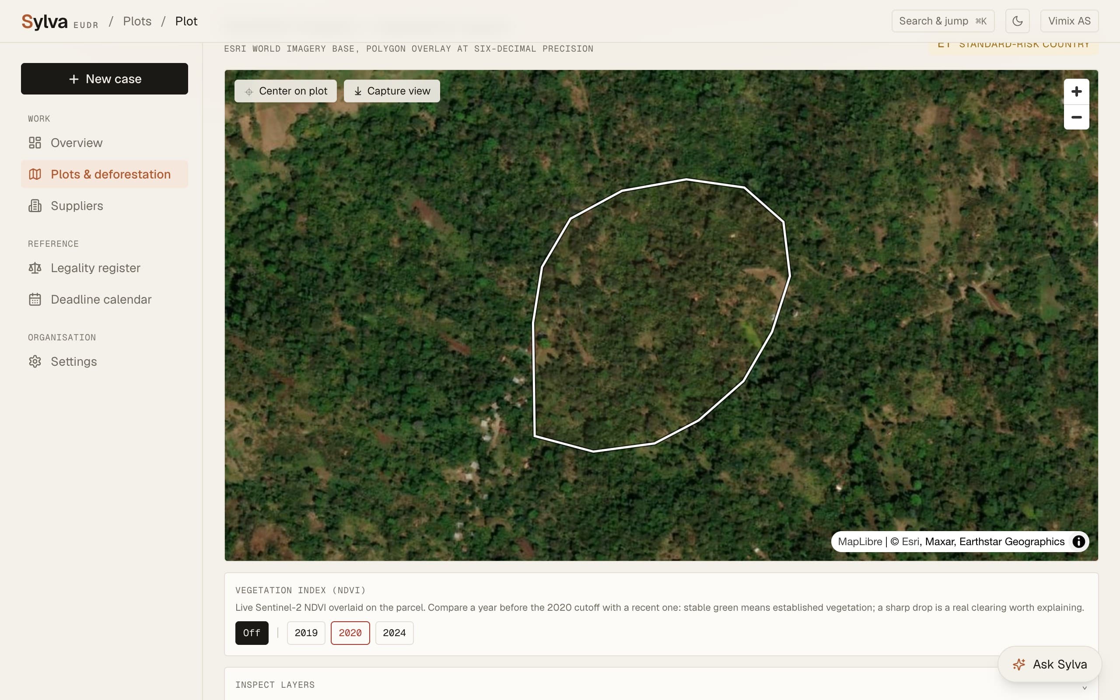Image resolution: width=1120 pixels, height=700 pixels.
Task: Click Center on plot button
Action: 286,91
